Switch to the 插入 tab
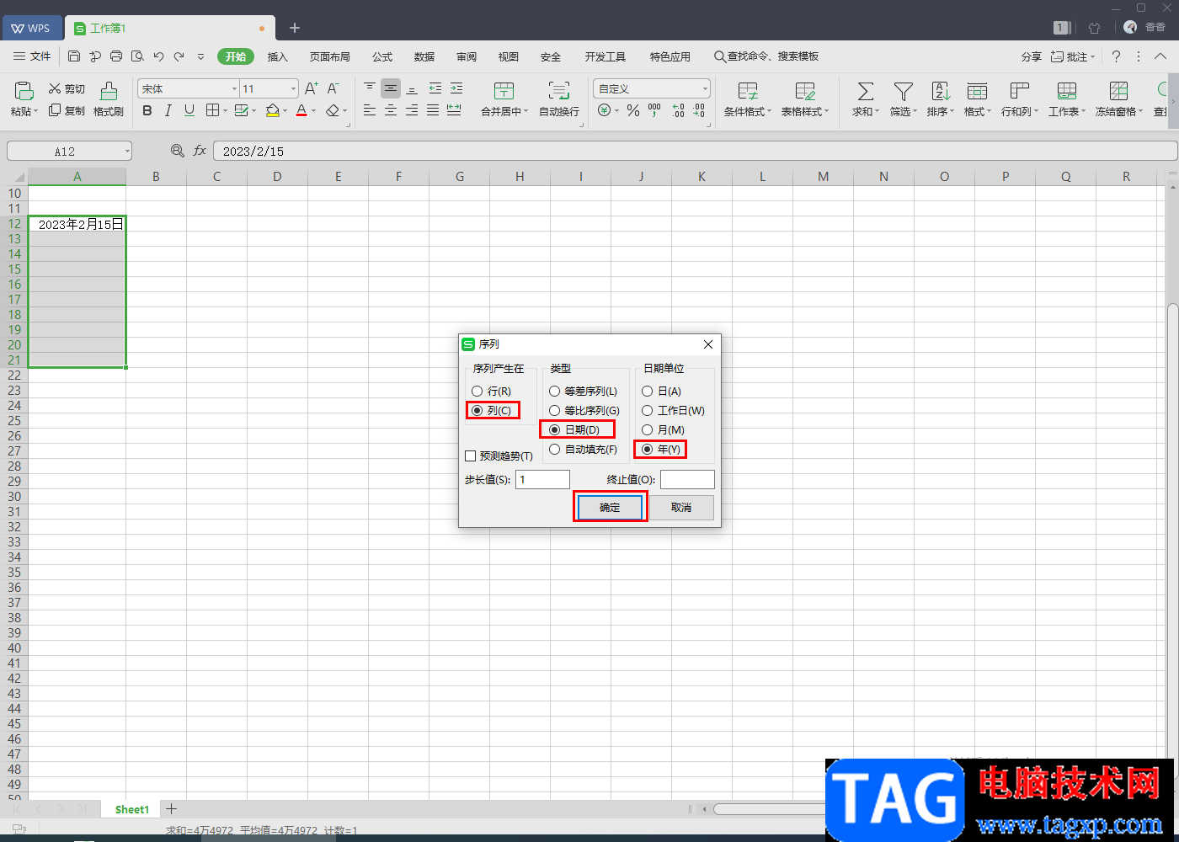This screenshot has width=1179, height=842. (x=277, y=56)
